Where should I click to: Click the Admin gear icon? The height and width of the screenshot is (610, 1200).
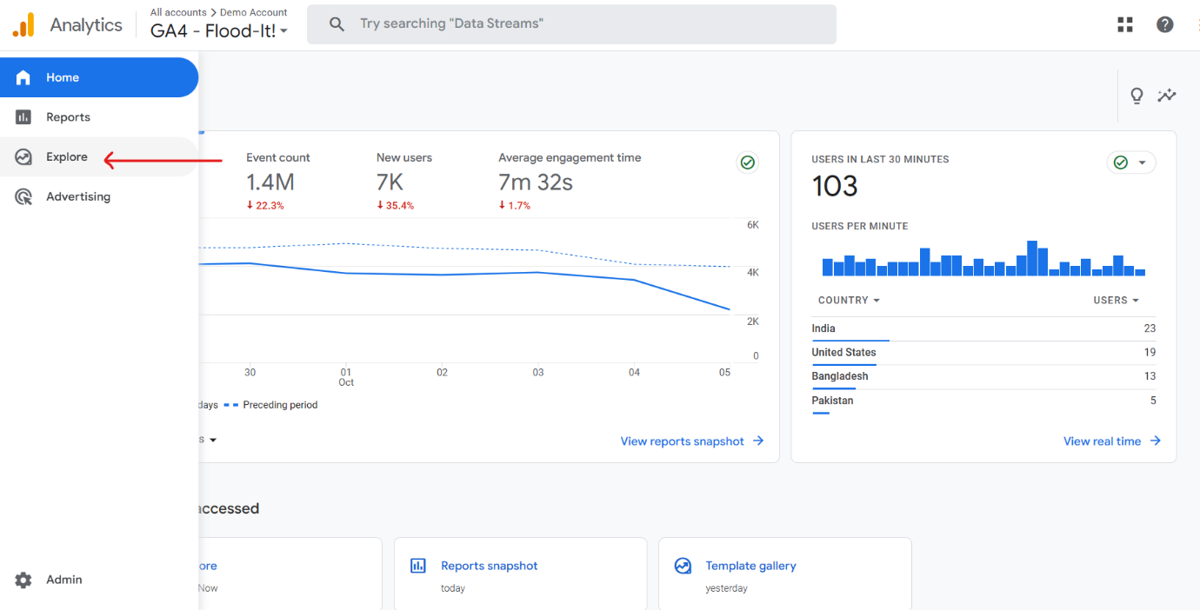(x=23, y=580)
